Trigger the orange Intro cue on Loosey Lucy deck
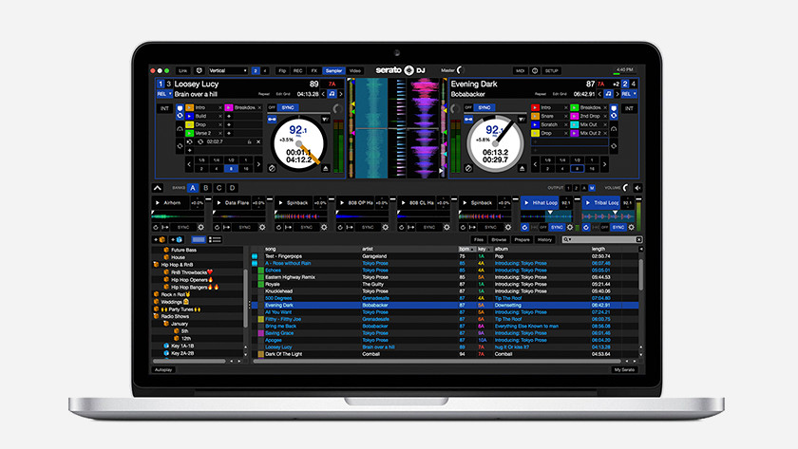The image size is (798, 449). [190, 108]
